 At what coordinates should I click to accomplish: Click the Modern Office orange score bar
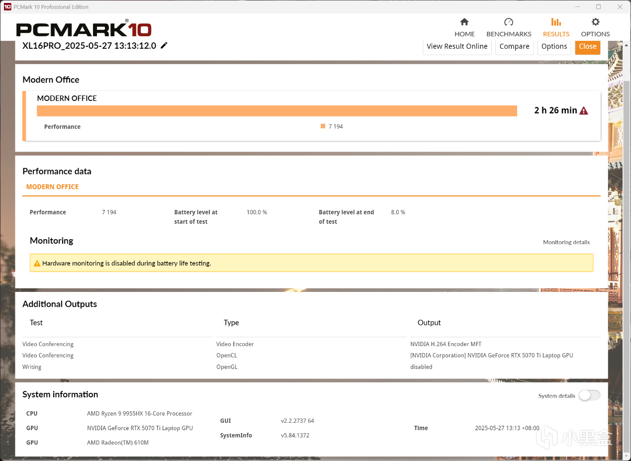point(277,110)
